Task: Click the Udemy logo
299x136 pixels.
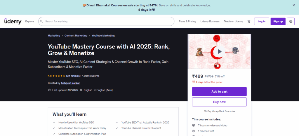Action: pyautogui.click(x=13, y=21)
